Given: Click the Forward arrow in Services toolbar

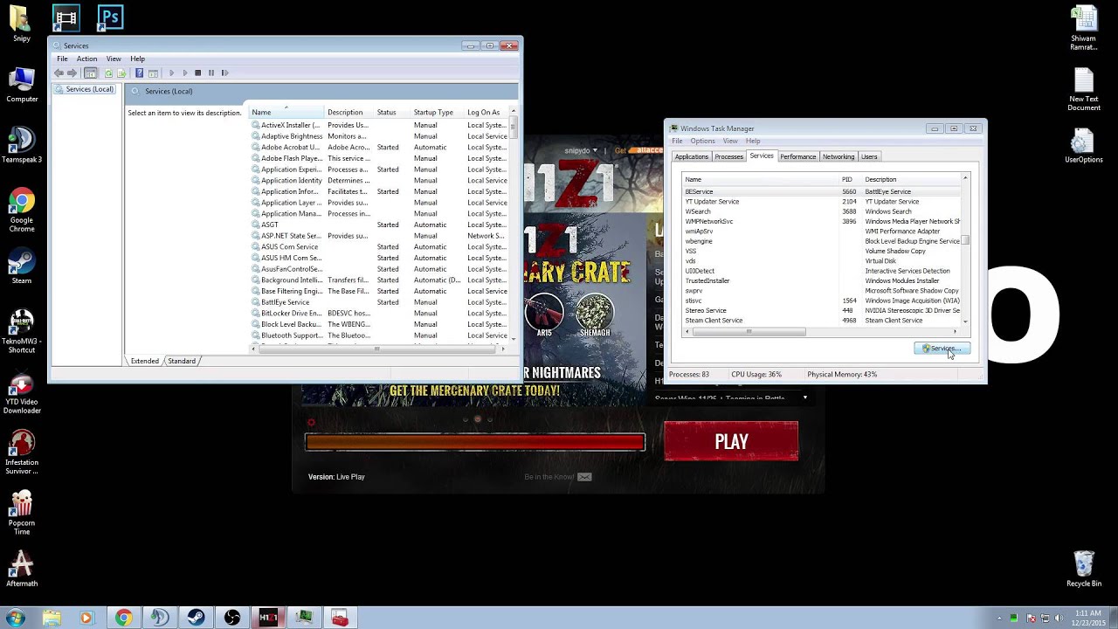Looking at the screenshot, I should (x=73, y=73).
